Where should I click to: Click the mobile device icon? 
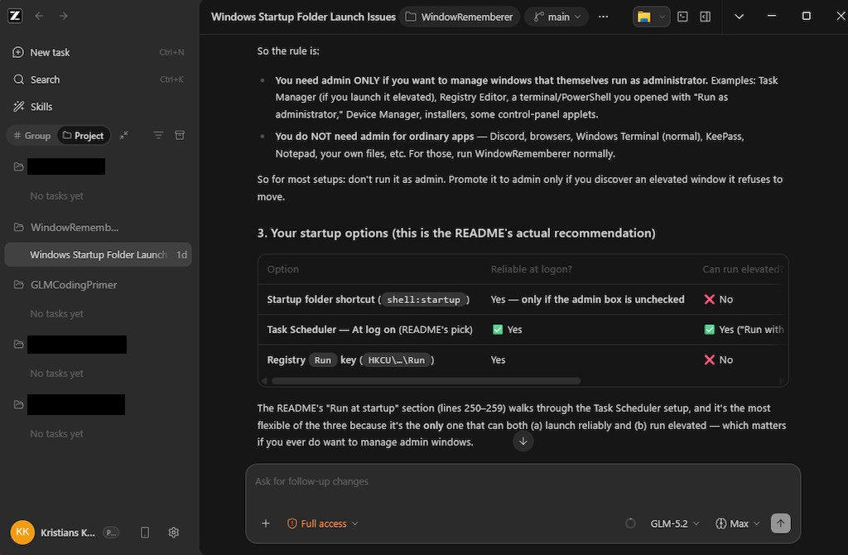coord(145,533)
